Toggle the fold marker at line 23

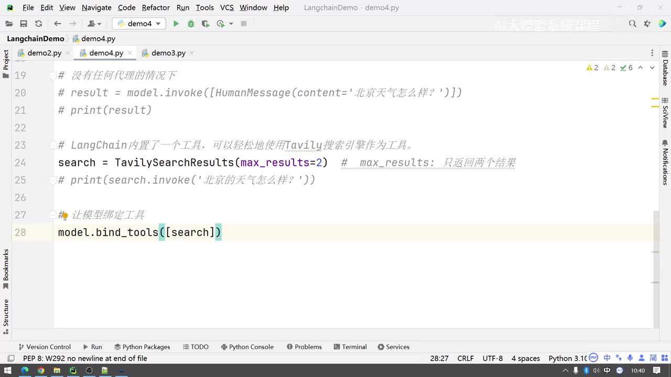pos(53,146)
